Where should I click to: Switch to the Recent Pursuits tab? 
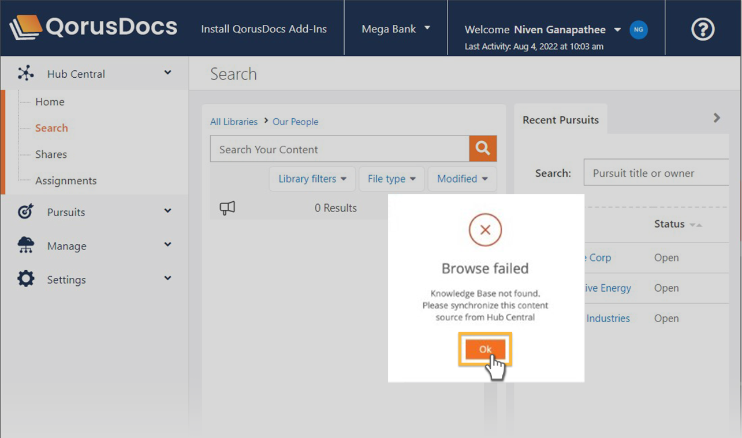pos(561,120)
